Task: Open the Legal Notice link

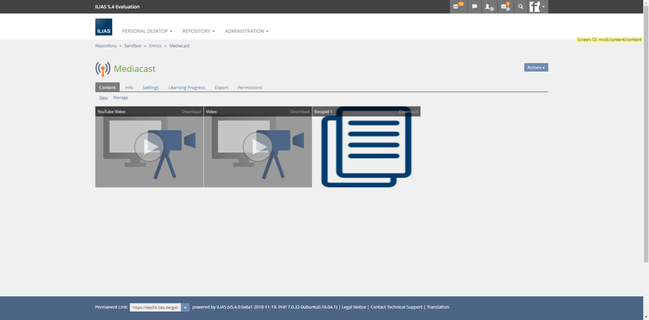Action: (354, 307)
